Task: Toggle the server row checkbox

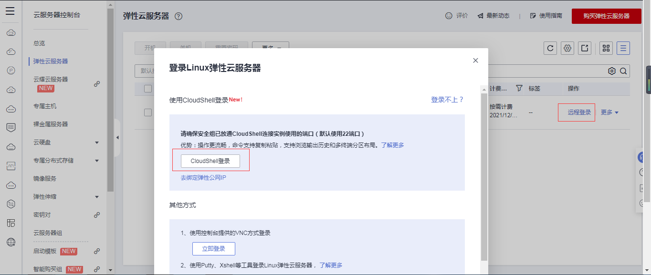Action: pos(148,112)
